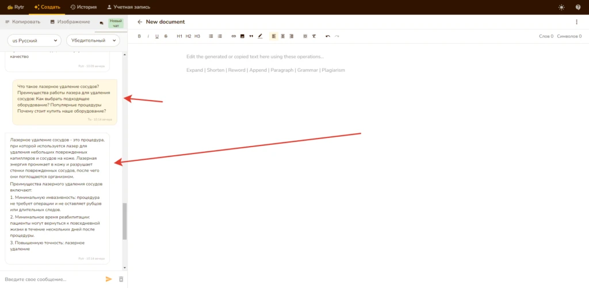Image resolution: width=589 pixels, height=288 pixels.
Task: Click the Rytr logo
Action: 16,7
